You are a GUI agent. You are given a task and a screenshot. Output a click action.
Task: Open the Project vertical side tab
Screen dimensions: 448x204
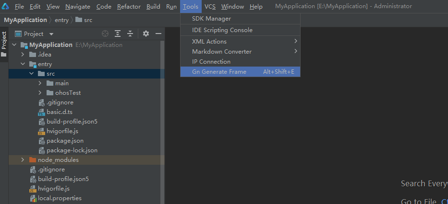click(x=4, y=41)
